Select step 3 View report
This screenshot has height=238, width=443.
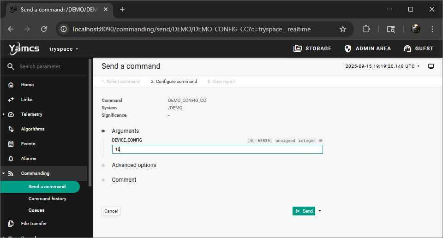pos(221,81)
